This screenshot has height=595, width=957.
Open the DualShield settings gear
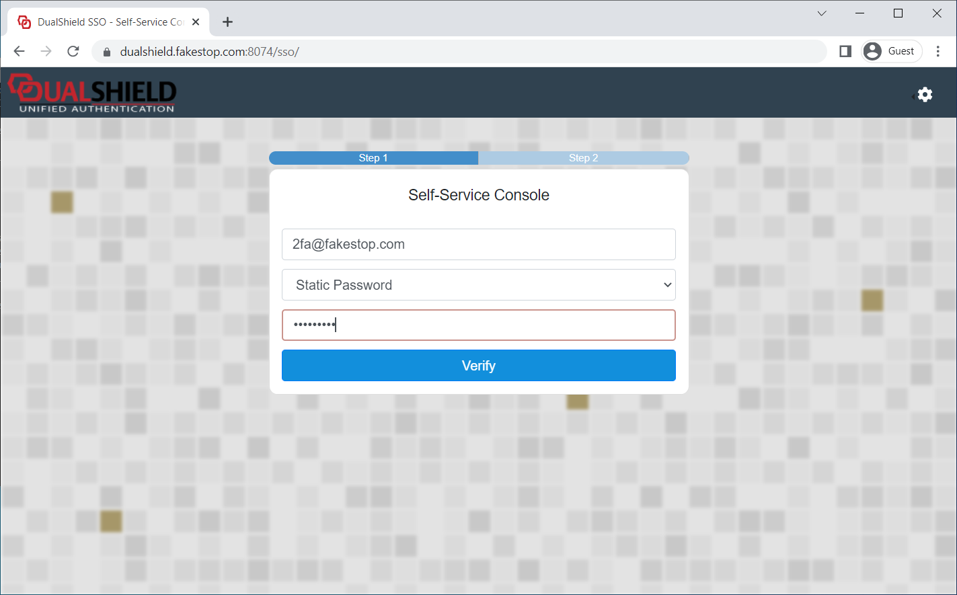[x=925, y=95]
